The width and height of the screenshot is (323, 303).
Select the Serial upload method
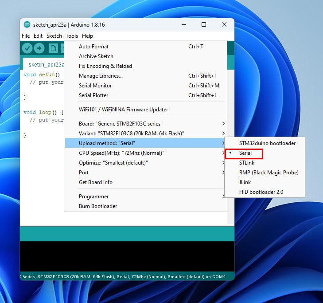click(x=245, y=153)
